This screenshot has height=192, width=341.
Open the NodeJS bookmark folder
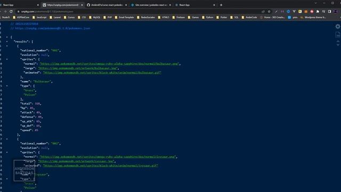5,17
